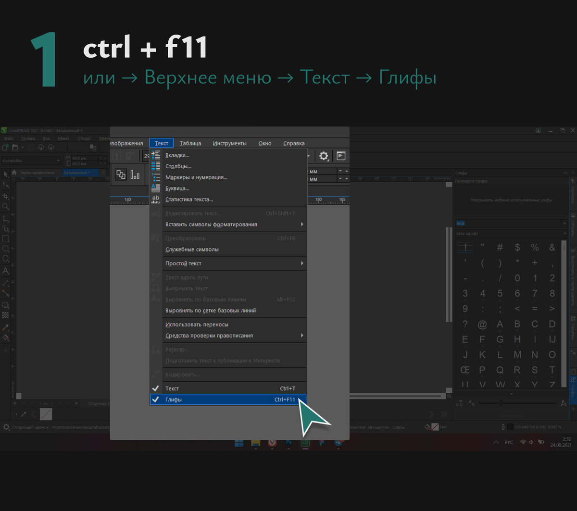Select the Color Eyedropper tool
Screen dimensions: 577x511
tap(6, 327)
